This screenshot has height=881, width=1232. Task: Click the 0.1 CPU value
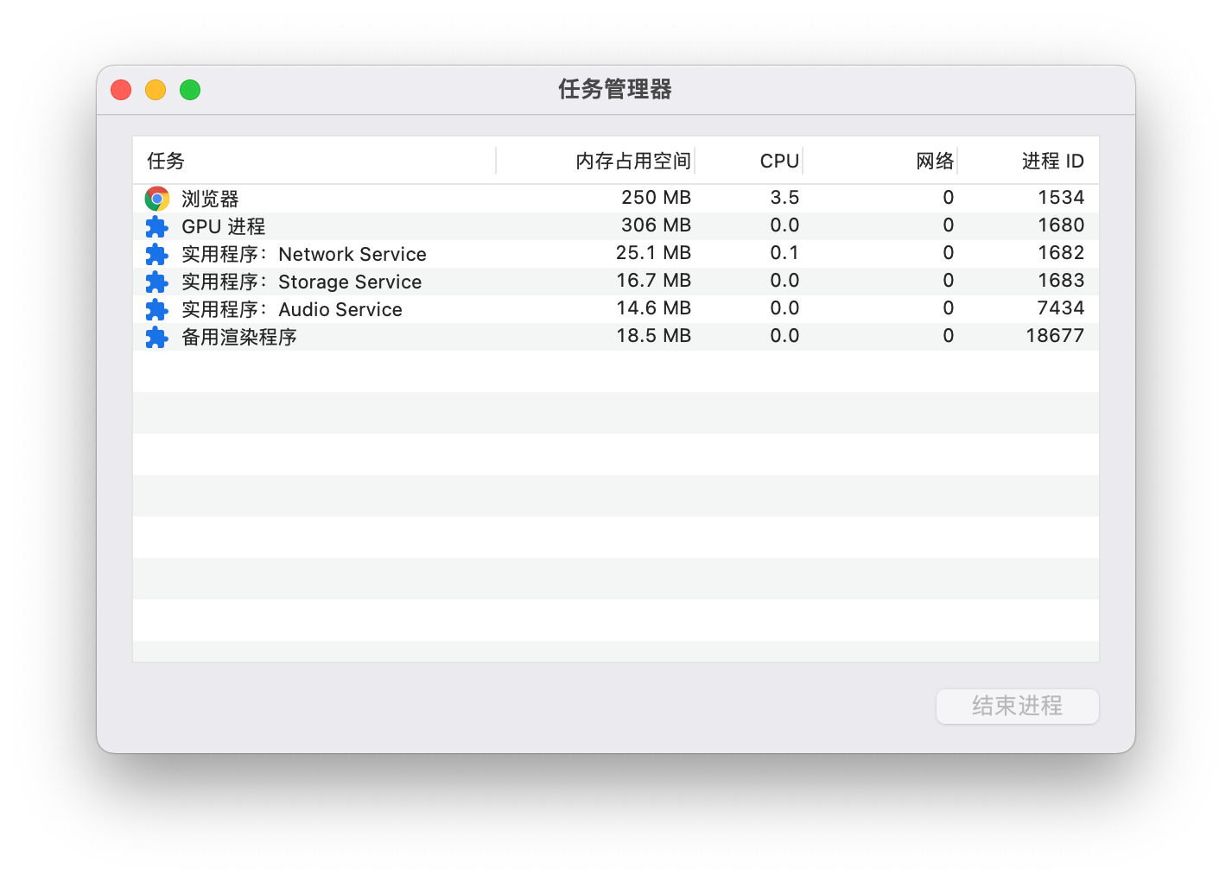[x=784, y=253]
